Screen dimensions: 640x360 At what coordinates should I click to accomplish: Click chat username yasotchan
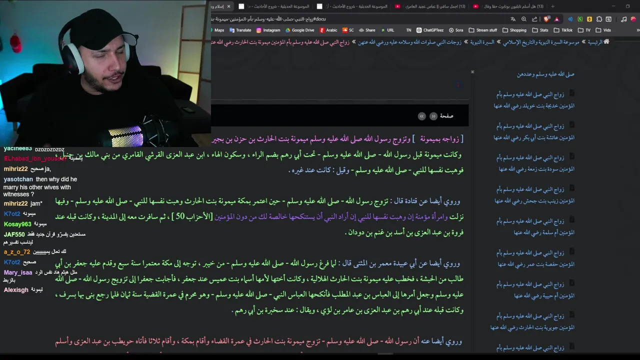[x=18, y=179]
